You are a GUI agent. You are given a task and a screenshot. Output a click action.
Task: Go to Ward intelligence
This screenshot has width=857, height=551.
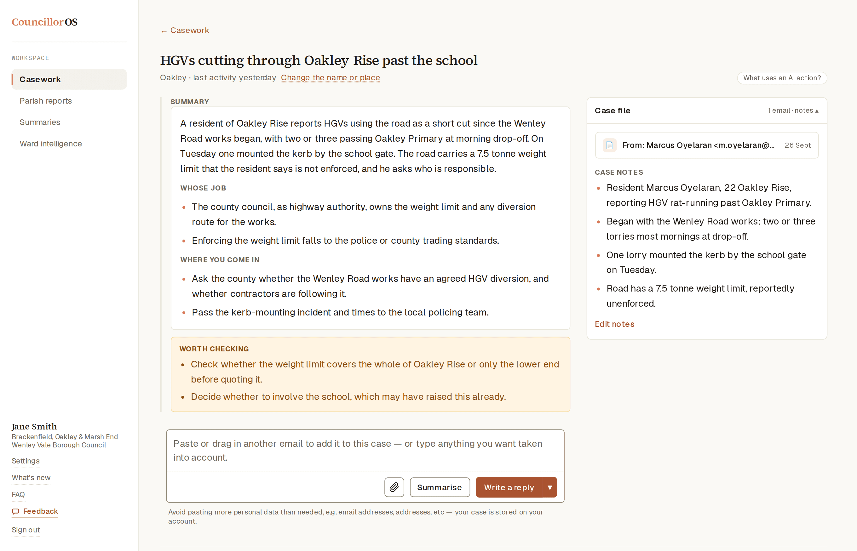coord(51,144)
